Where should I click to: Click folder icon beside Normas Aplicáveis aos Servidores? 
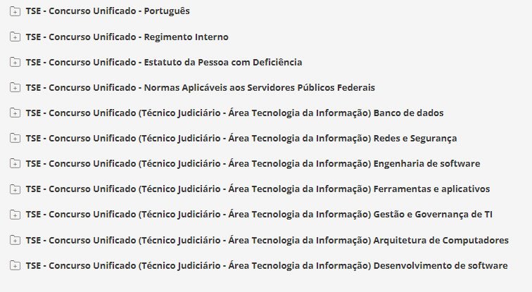point(15,87)
